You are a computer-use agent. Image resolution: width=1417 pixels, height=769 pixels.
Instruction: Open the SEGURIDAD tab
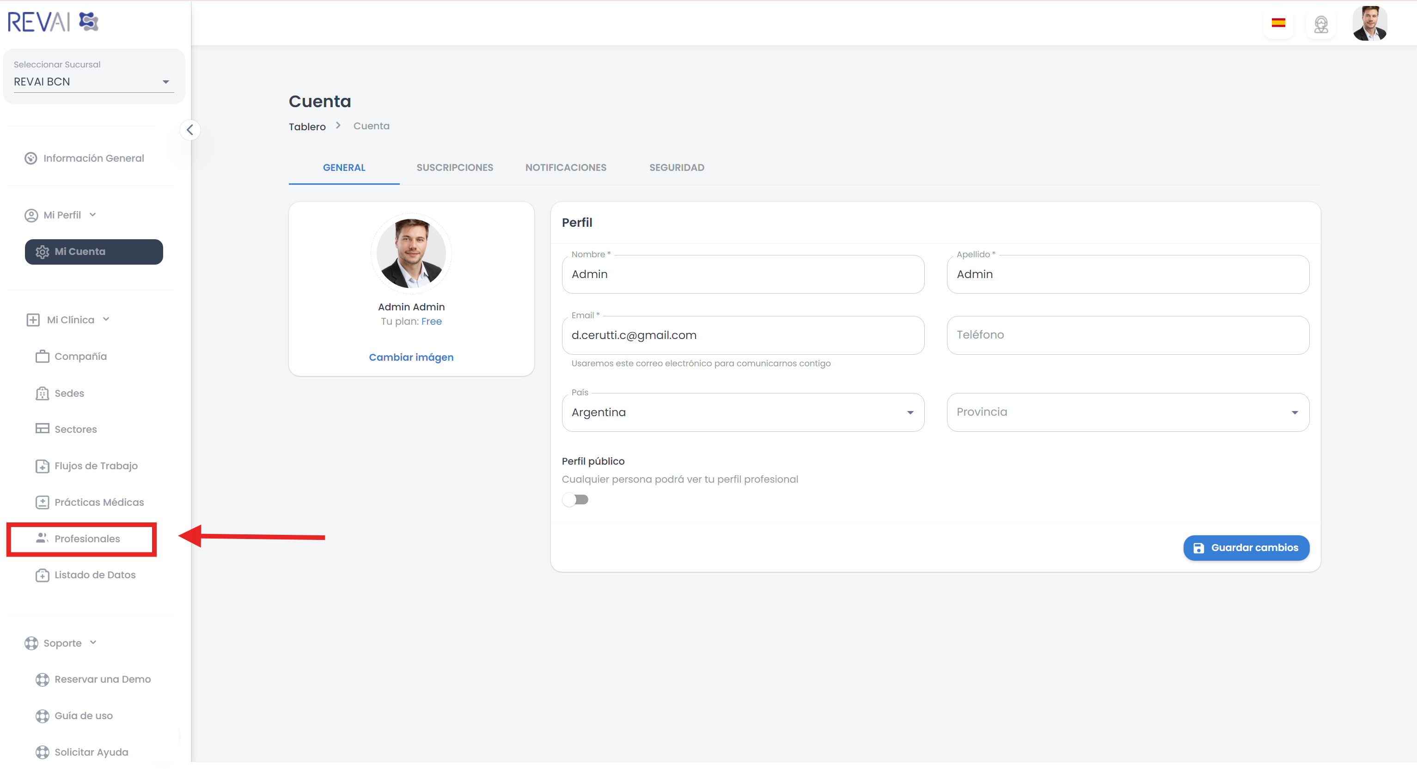click(676, 168)
